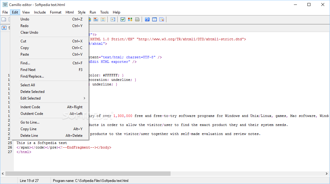Close the open Edit menu header
Image resolution: width=330 pixels, height=184 pixels.
(x=15, y=12)
